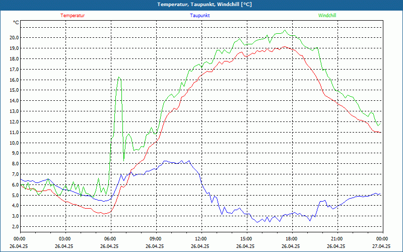Click the 27.04.25 date label

point(381,246)
